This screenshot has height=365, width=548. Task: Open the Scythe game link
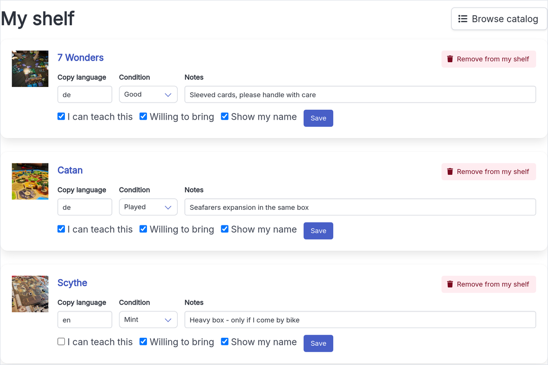click(72, 283)
